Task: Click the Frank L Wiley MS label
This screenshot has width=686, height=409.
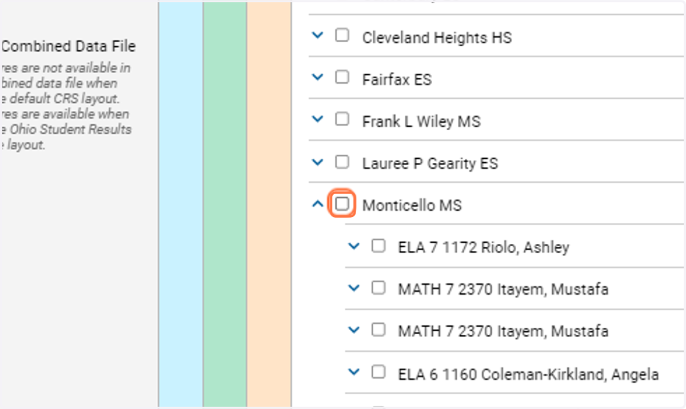Action: tap(421, 122)
